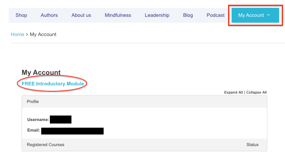Click Collapse All sections

click(256, 92)
